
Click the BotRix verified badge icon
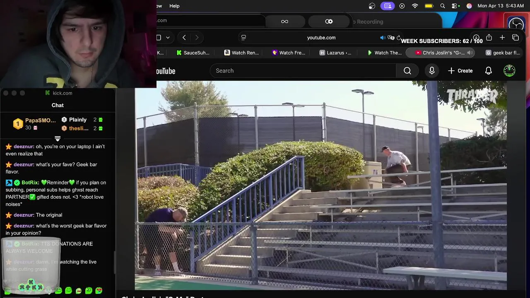tap(17, 183)
